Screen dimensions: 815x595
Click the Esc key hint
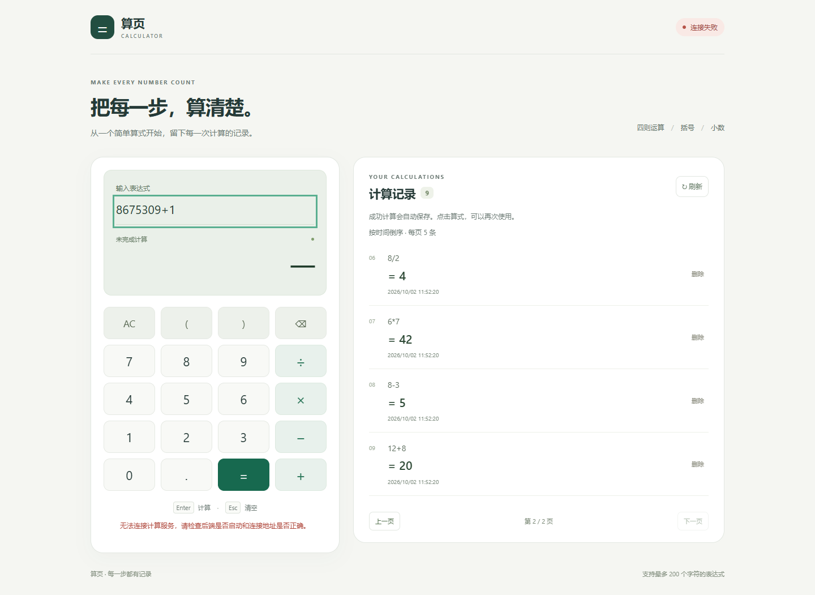233,508
